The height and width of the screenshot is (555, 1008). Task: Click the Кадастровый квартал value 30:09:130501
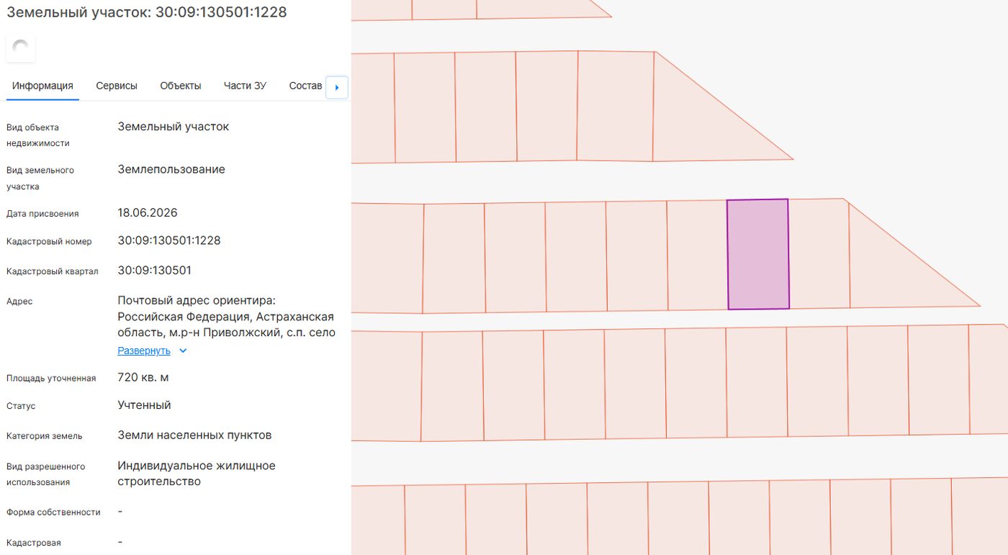tap(155, 271)
